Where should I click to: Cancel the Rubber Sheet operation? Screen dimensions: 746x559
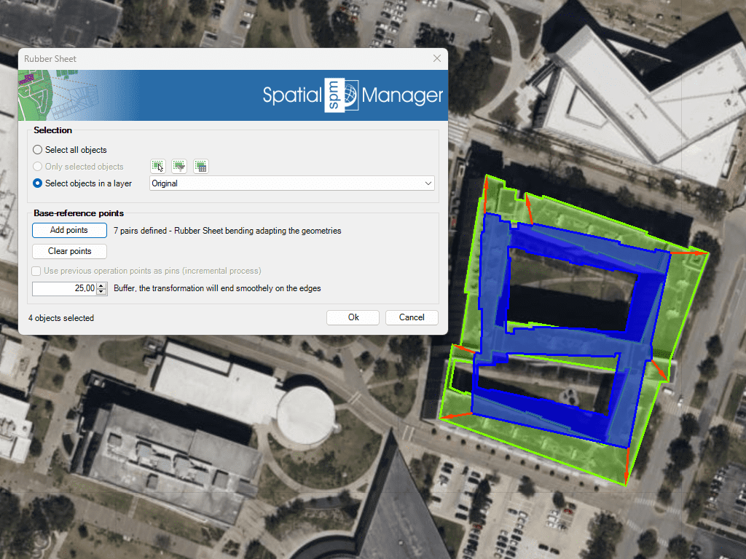[x=412, y=317]
